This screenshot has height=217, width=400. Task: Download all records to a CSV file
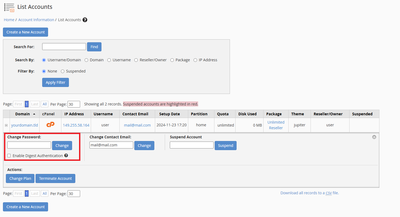(309, 193)
